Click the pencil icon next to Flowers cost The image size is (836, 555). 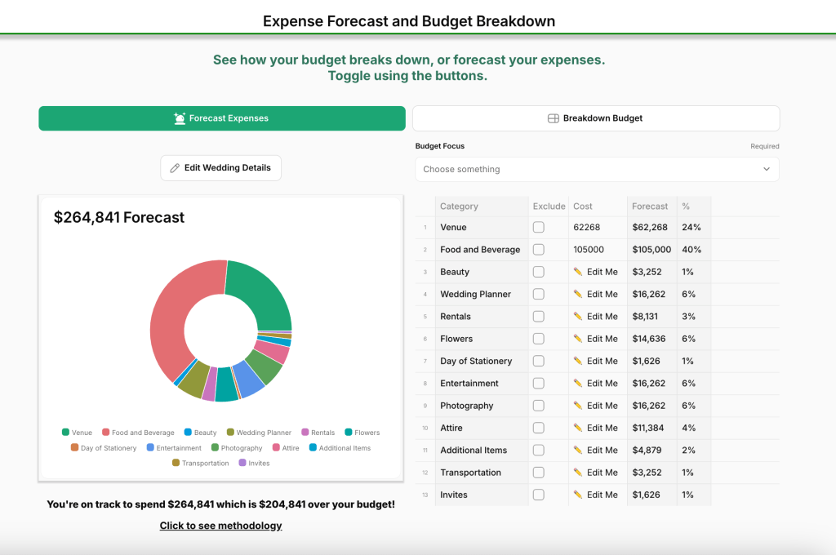578,339
